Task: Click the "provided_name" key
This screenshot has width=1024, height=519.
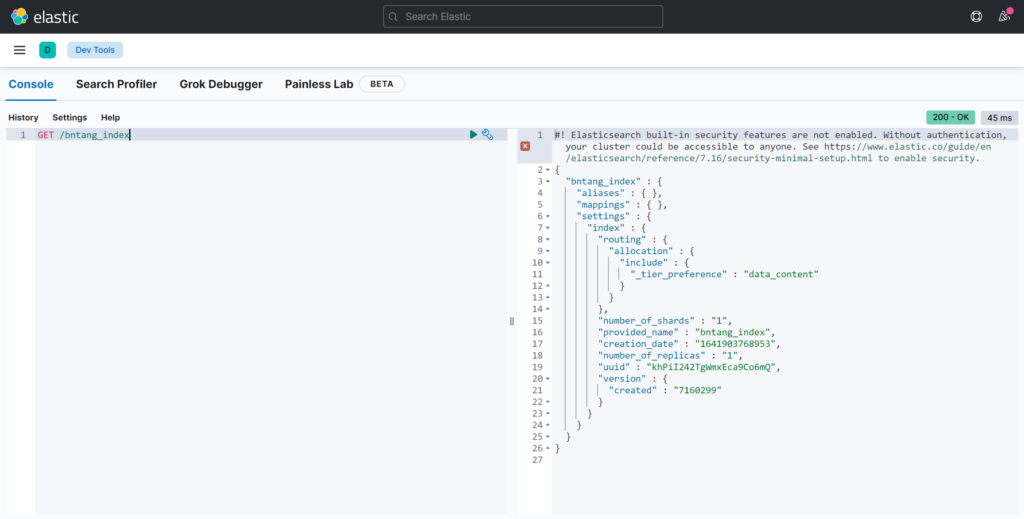Action: point(638,332)
